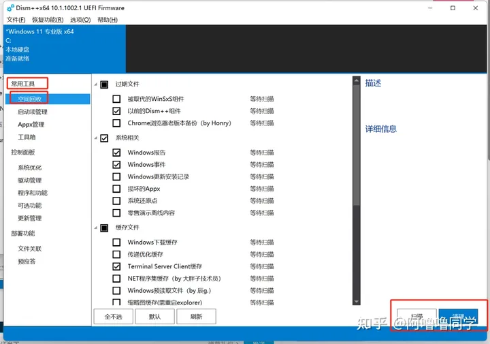Open the 文件(F) menu

tap(16, 20)
